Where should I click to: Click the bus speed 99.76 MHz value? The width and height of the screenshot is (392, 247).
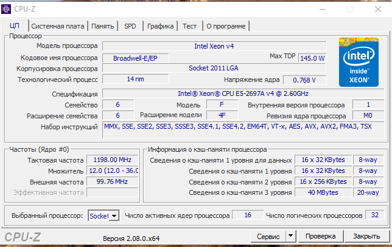[x=113, y=181]
